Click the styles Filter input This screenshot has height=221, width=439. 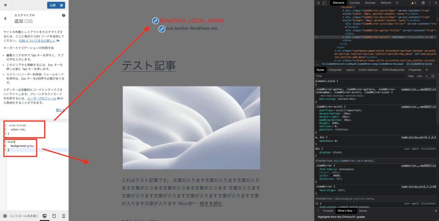pyautogui.click(x=360, y=76)
